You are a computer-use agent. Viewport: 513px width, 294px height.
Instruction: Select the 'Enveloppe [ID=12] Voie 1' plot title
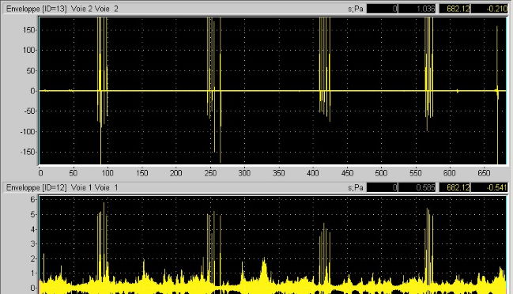[x=62, y=188]
